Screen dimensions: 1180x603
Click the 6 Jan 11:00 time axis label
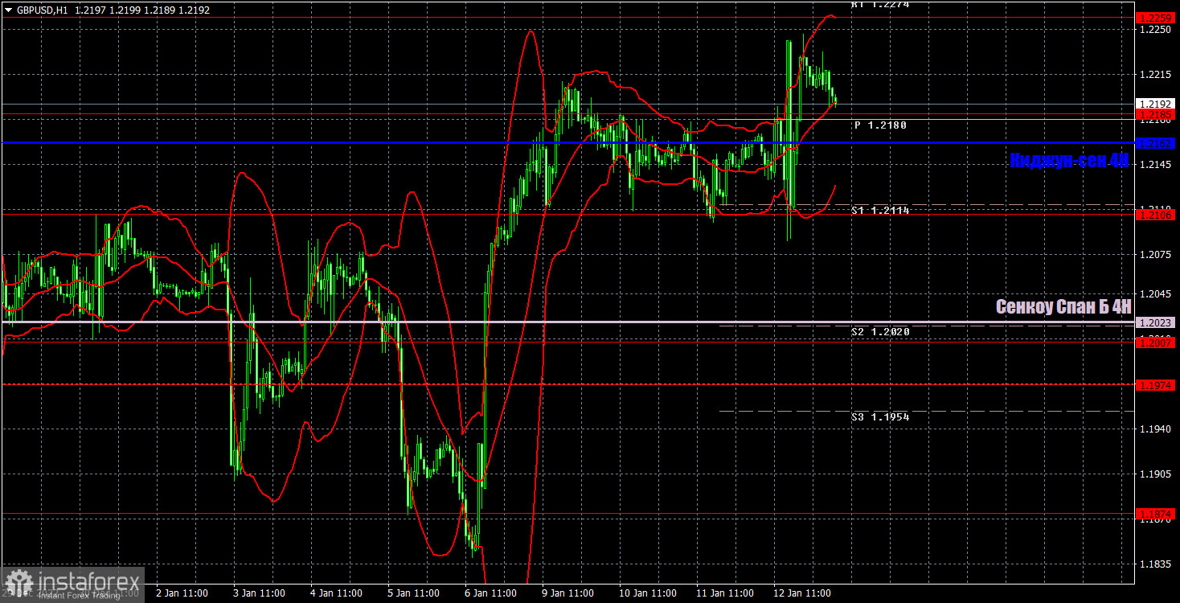click(x=491, y=593)
